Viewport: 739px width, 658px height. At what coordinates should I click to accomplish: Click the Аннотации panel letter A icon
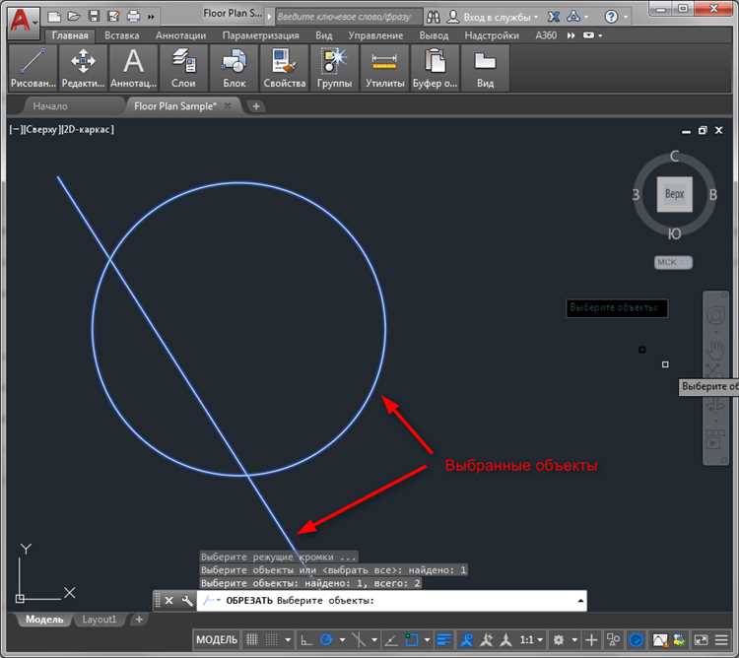coord(133,62)
